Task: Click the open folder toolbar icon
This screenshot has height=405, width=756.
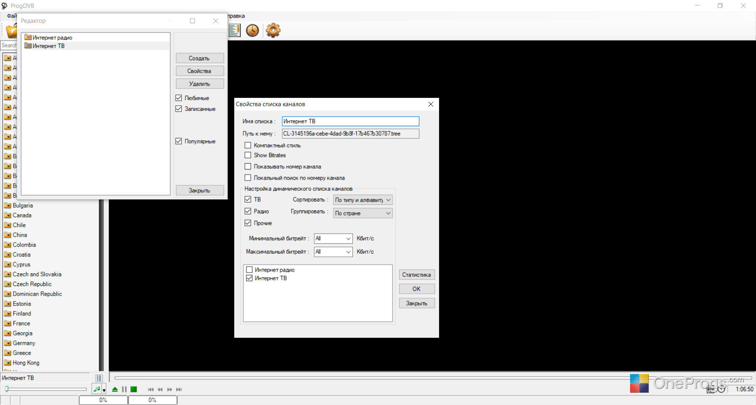Action: point(12,31)
